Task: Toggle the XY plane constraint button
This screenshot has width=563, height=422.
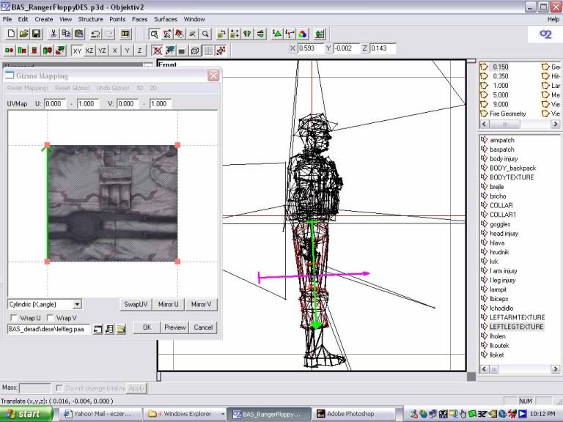Action: coord(77,50)
